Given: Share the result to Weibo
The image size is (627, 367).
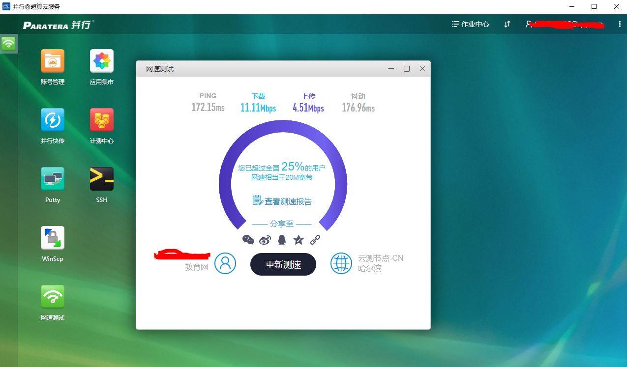Looking at the screenshot, I should pos(265,239).
